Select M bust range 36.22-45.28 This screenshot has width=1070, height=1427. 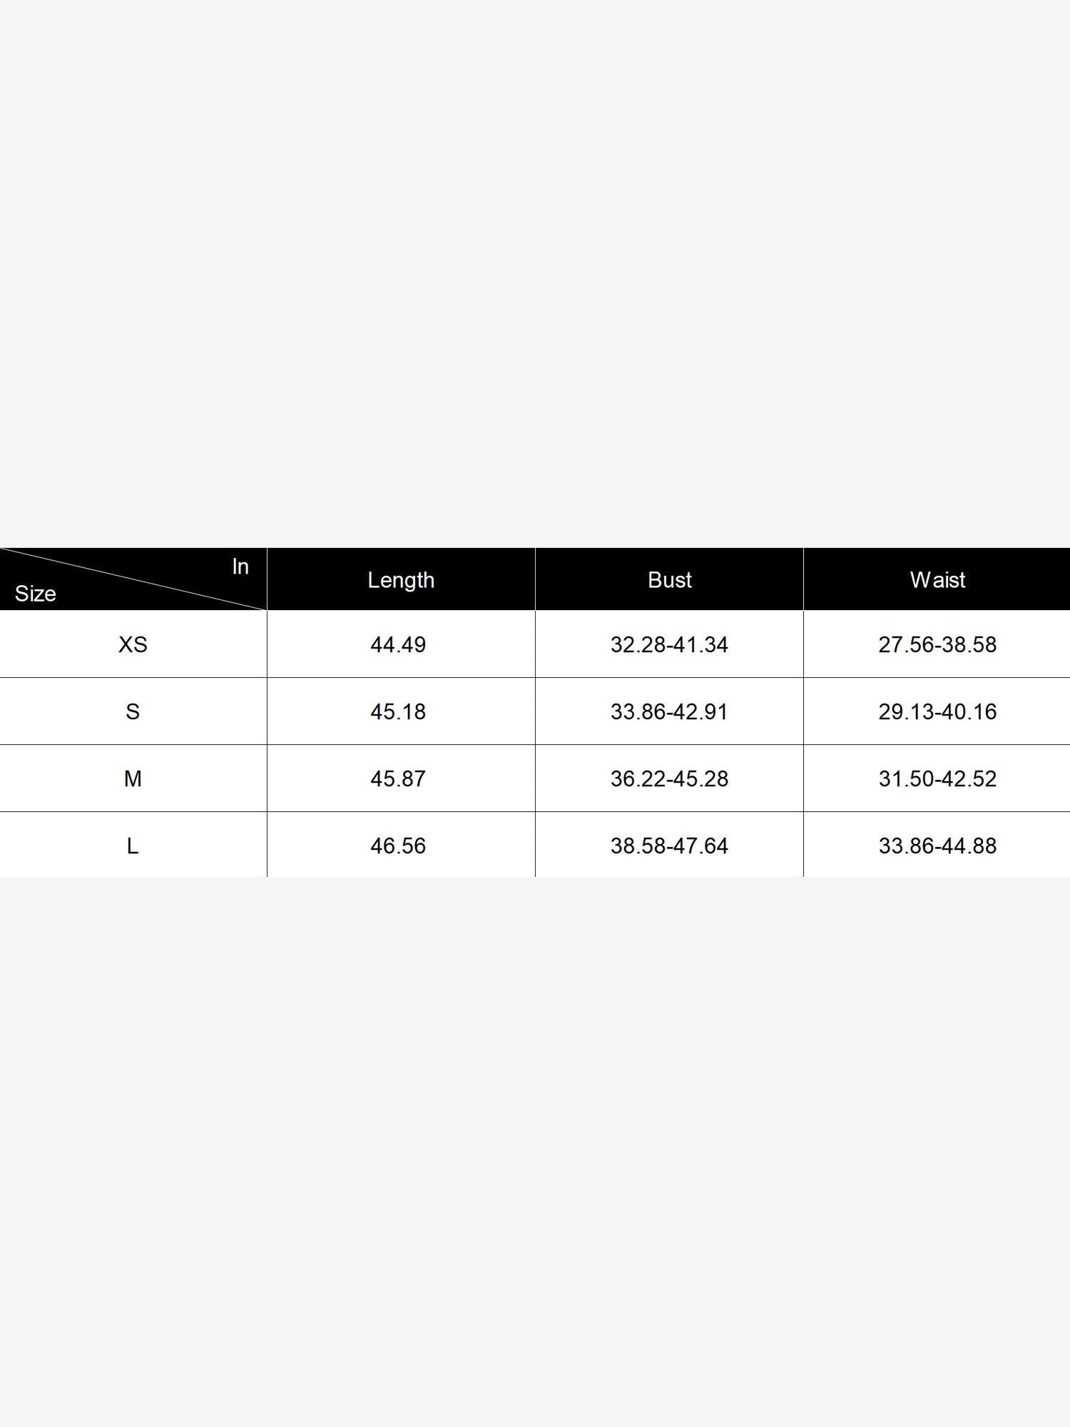pyautogui.click(x=669, y=778)
